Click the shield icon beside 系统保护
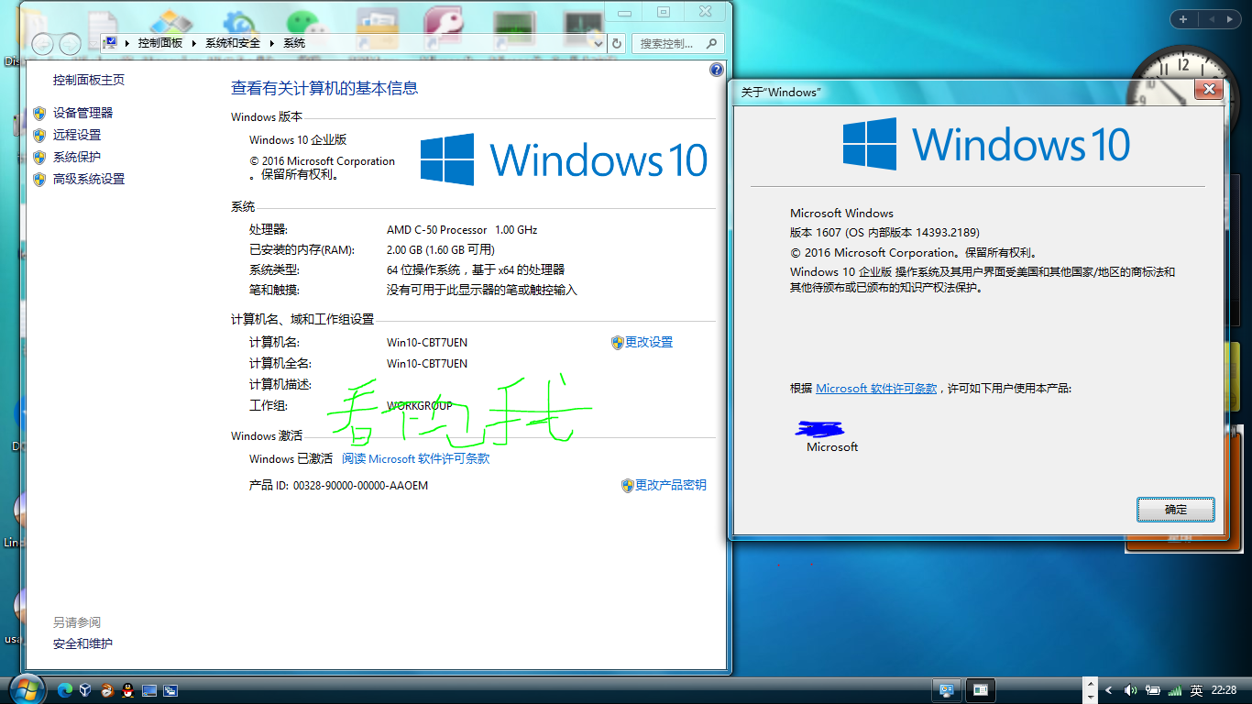Screen dimensions: 1252x704 pyautogui.click(x=39, y=157)
